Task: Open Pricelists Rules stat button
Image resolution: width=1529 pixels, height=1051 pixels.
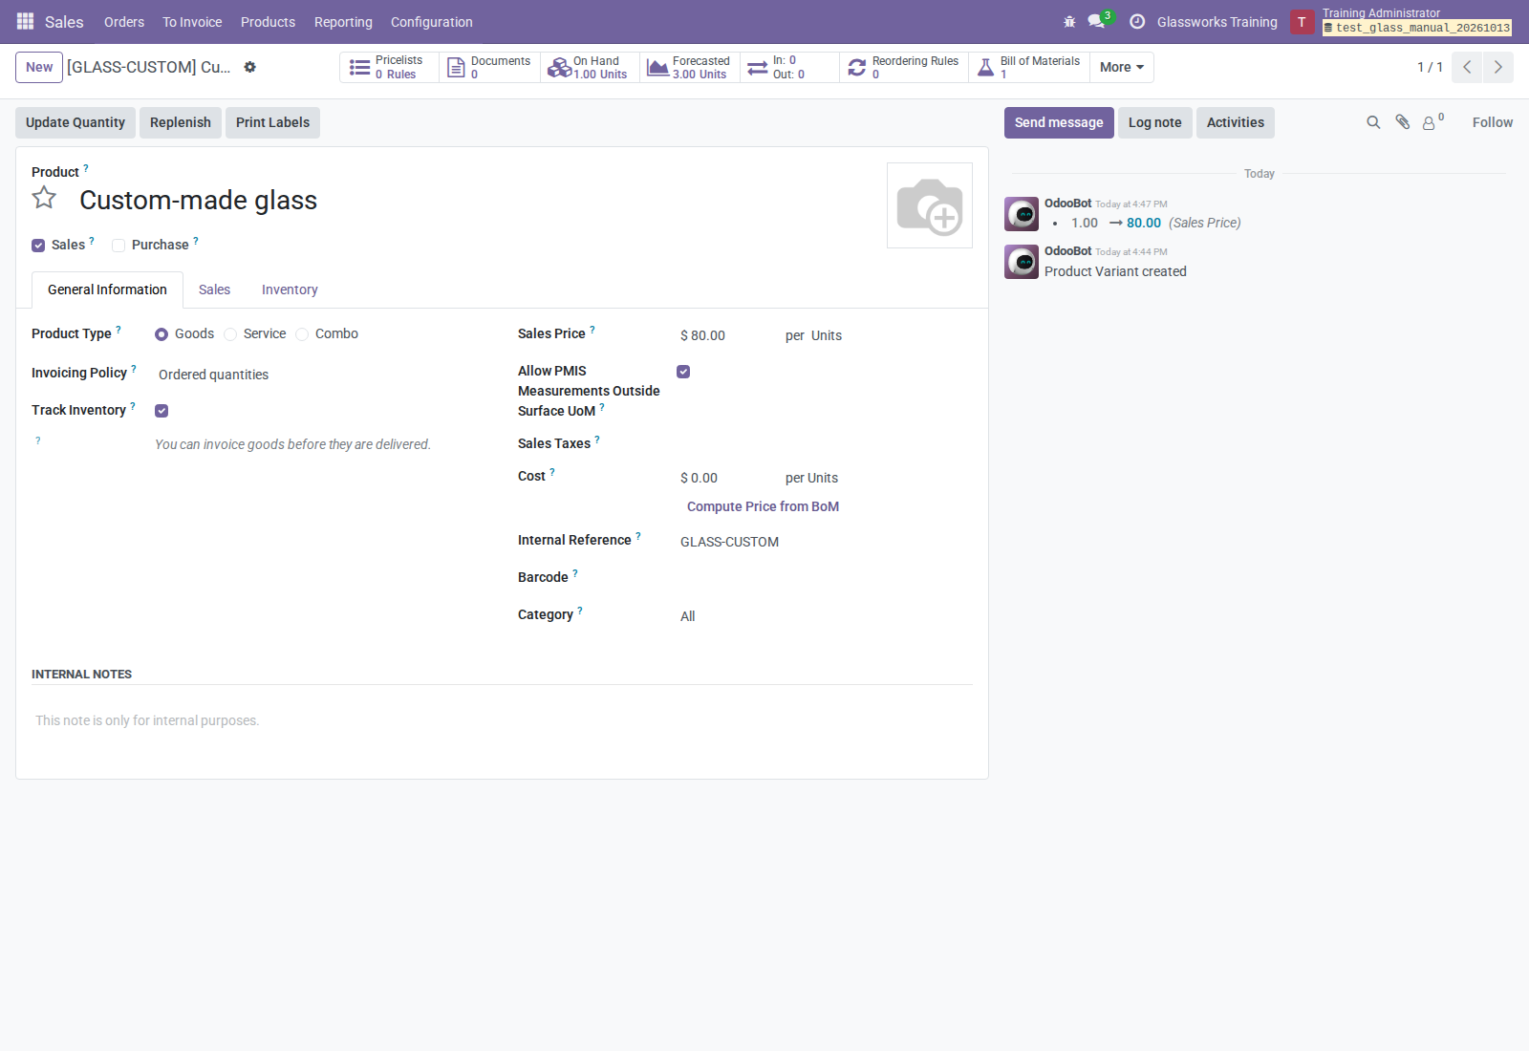Action: pos(389,67)
